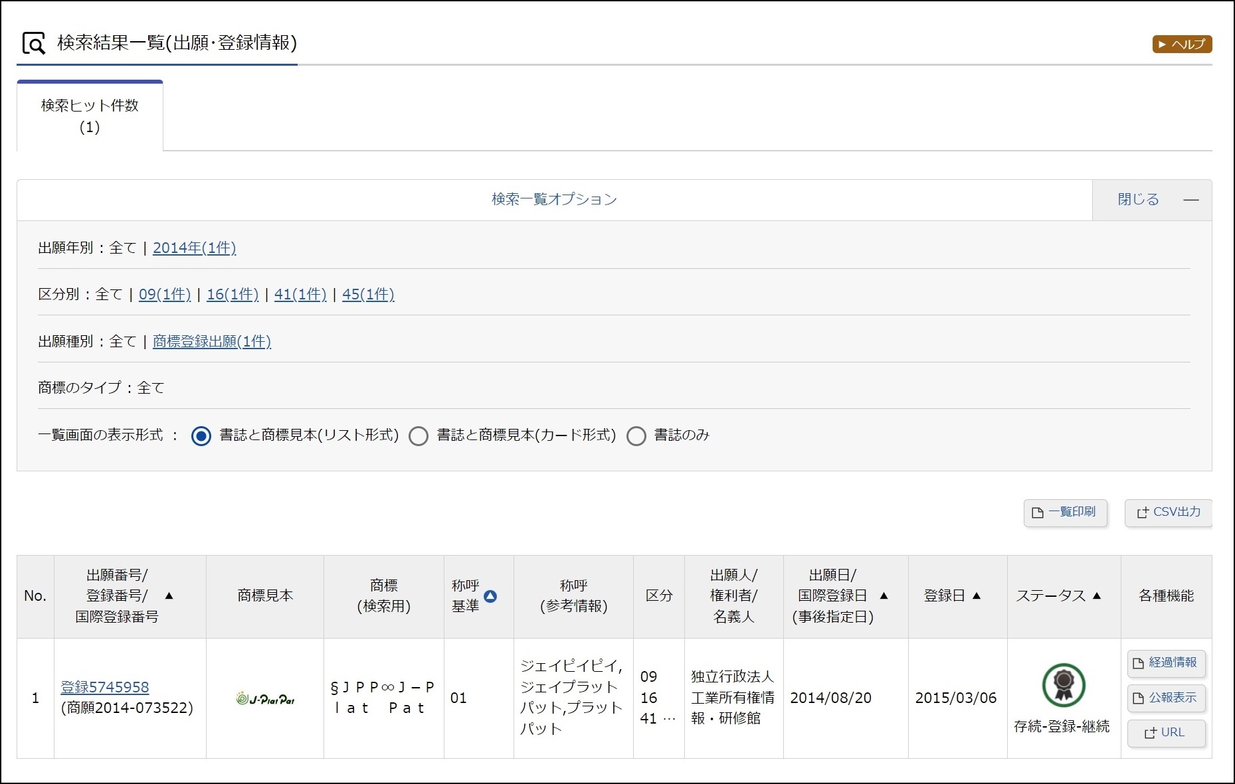Sort by 登録日 column arrow

[x=977, y=596]
